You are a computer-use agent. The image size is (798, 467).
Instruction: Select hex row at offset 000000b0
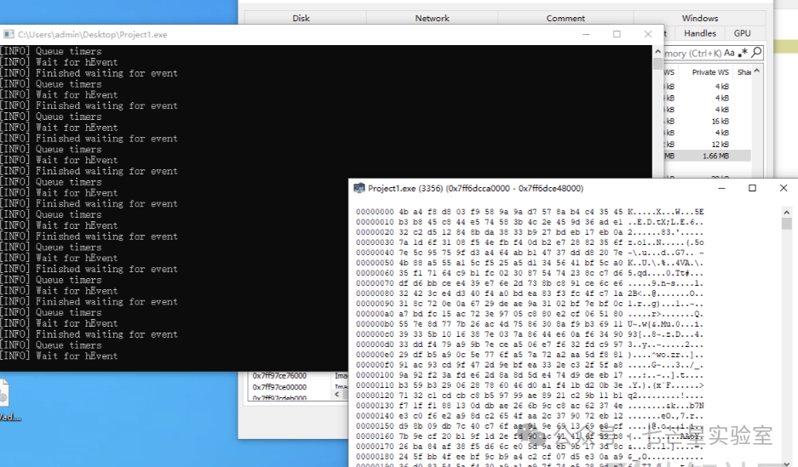click(529, 324)
